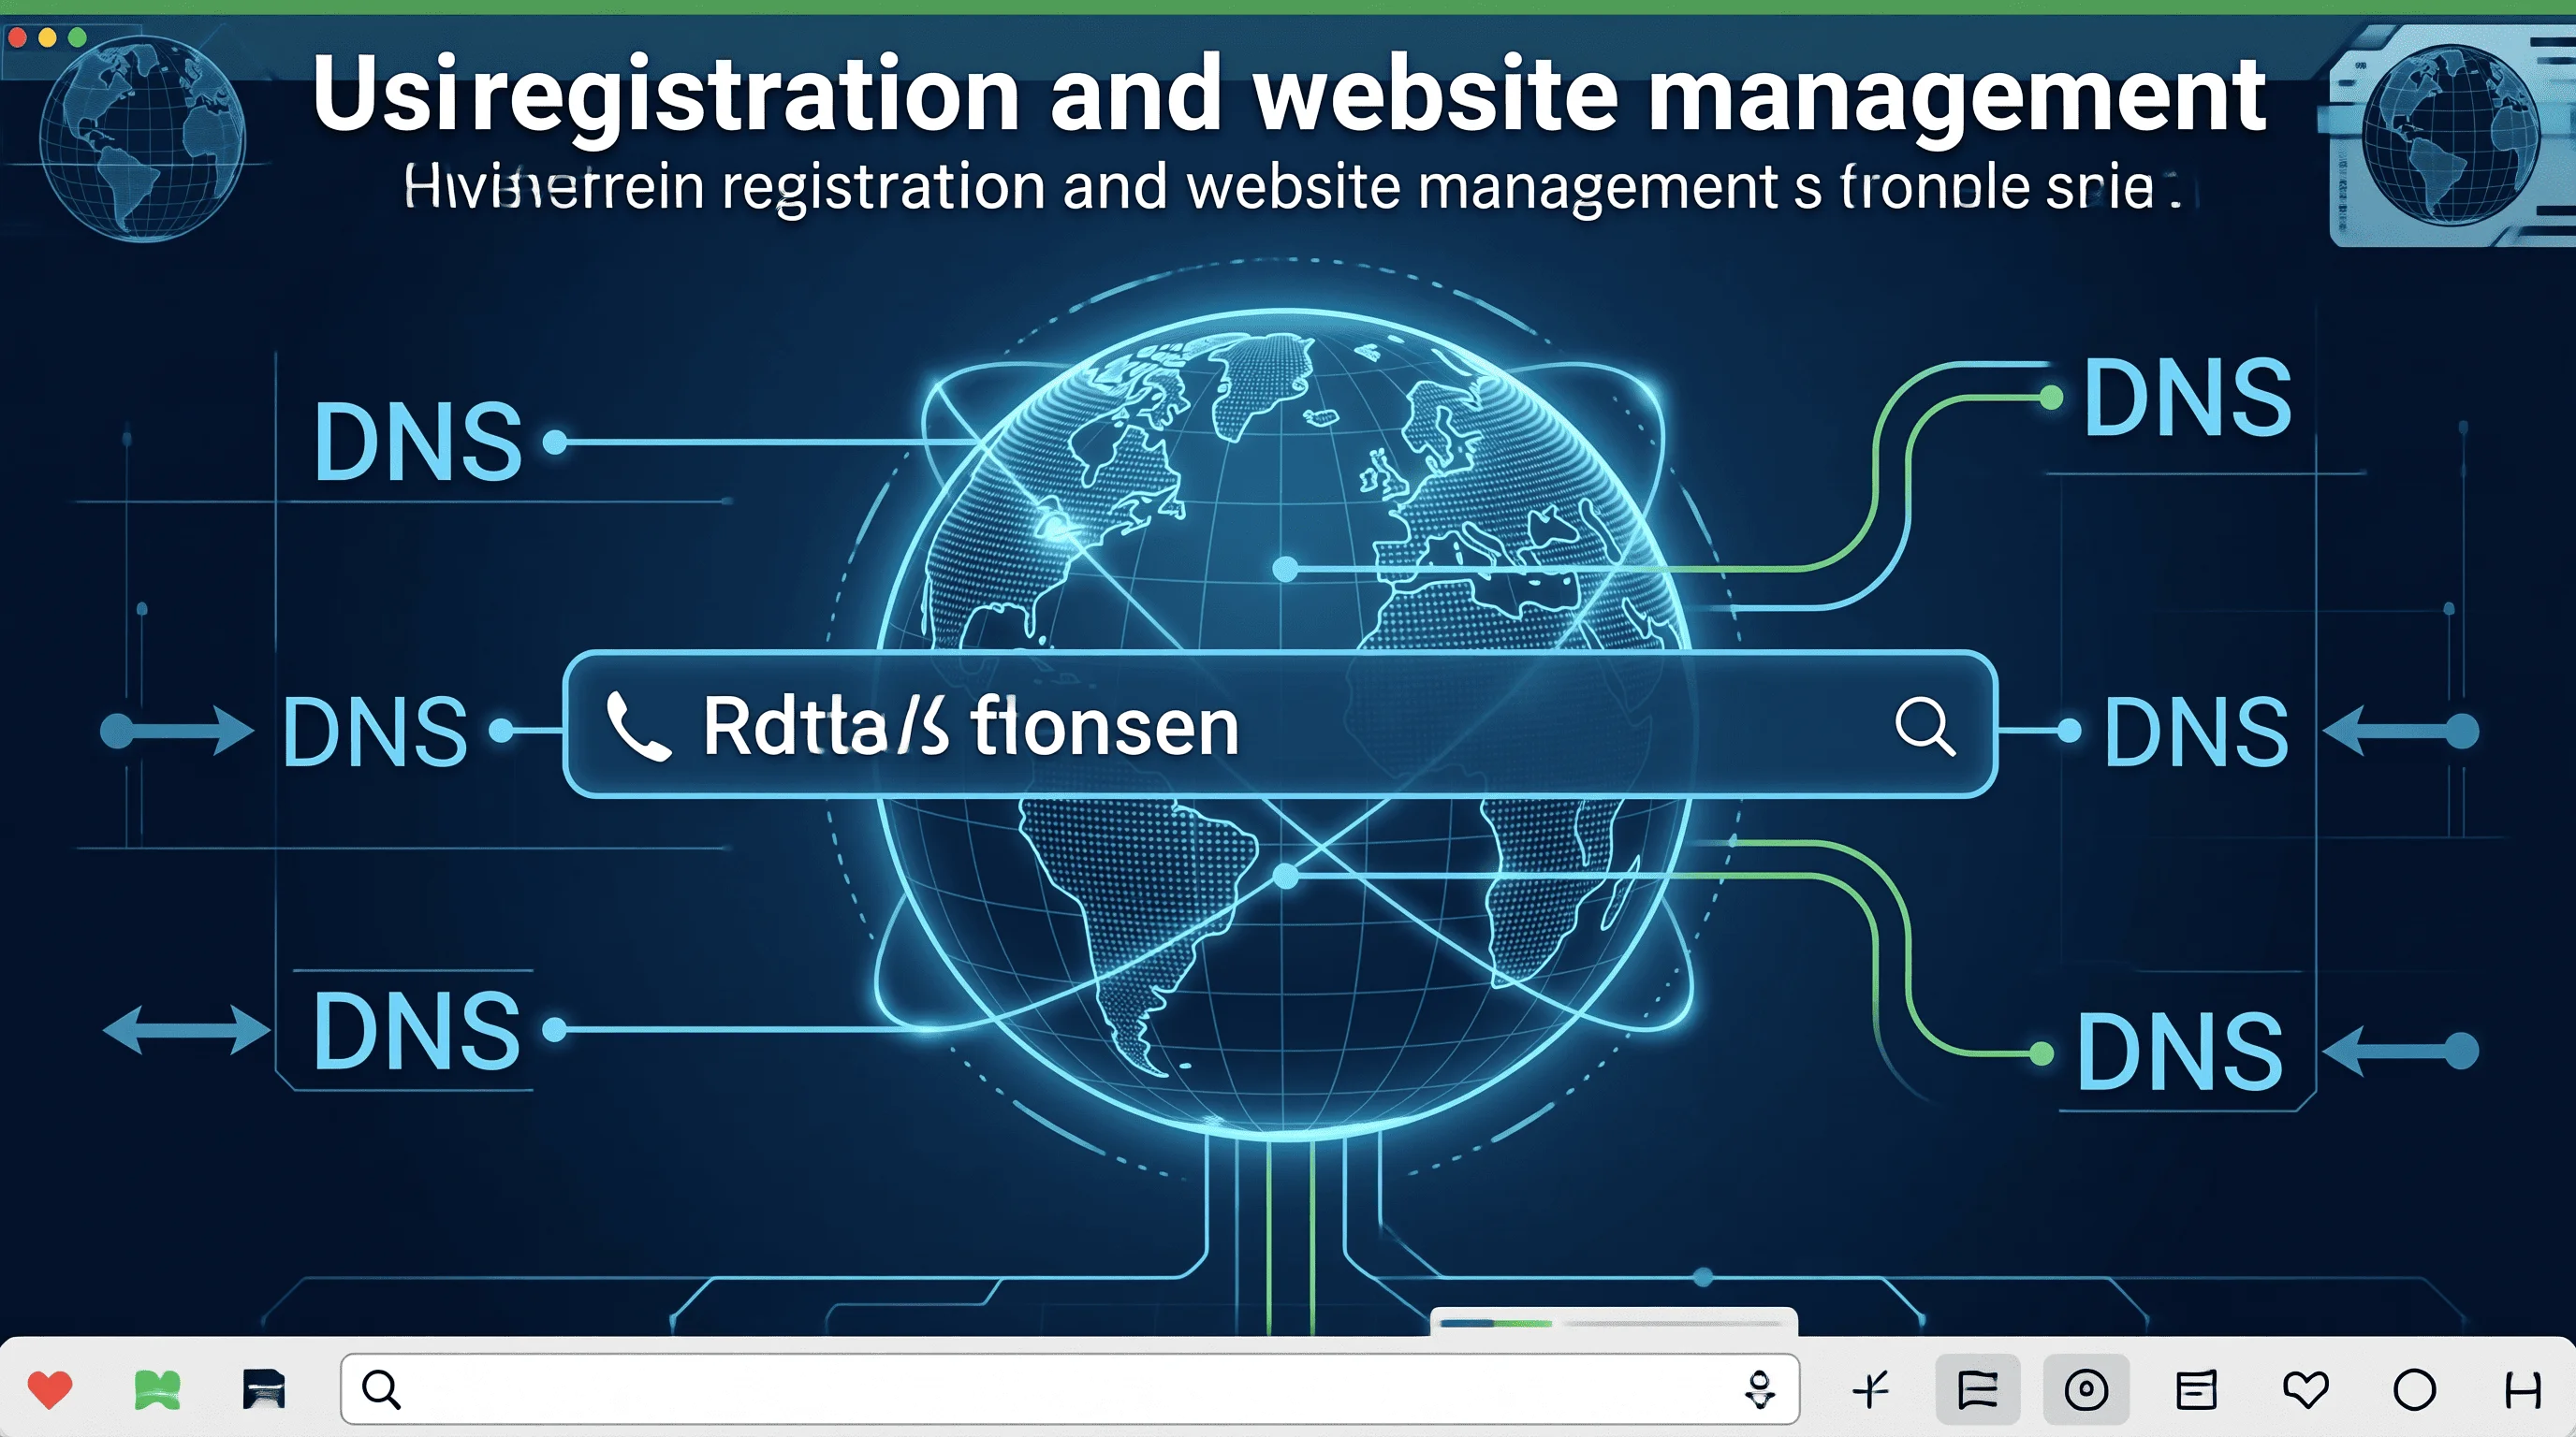
Task: Toggle the circular target icon button
Action: (x=2086, y=1389)
